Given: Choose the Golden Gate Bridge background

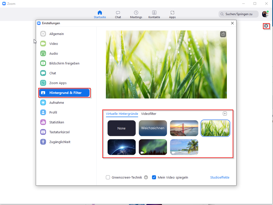Looking at the screenshot, I should click(184, 128).
